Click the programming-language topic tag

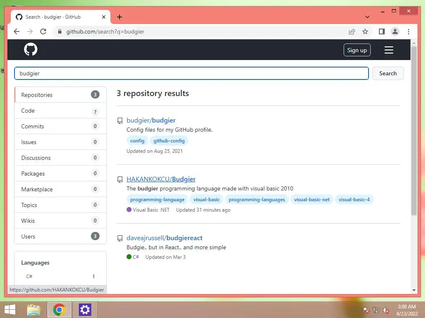coord(157,200)
